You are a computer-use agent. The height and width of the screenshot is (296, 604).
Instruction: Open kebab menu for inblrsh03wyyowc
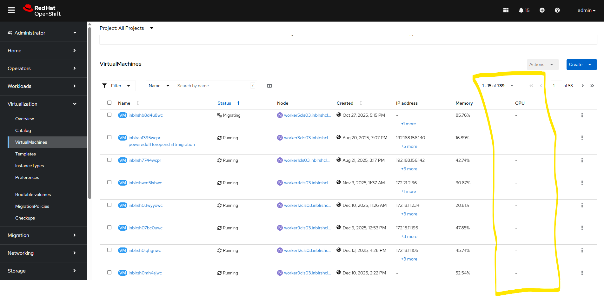582,205
